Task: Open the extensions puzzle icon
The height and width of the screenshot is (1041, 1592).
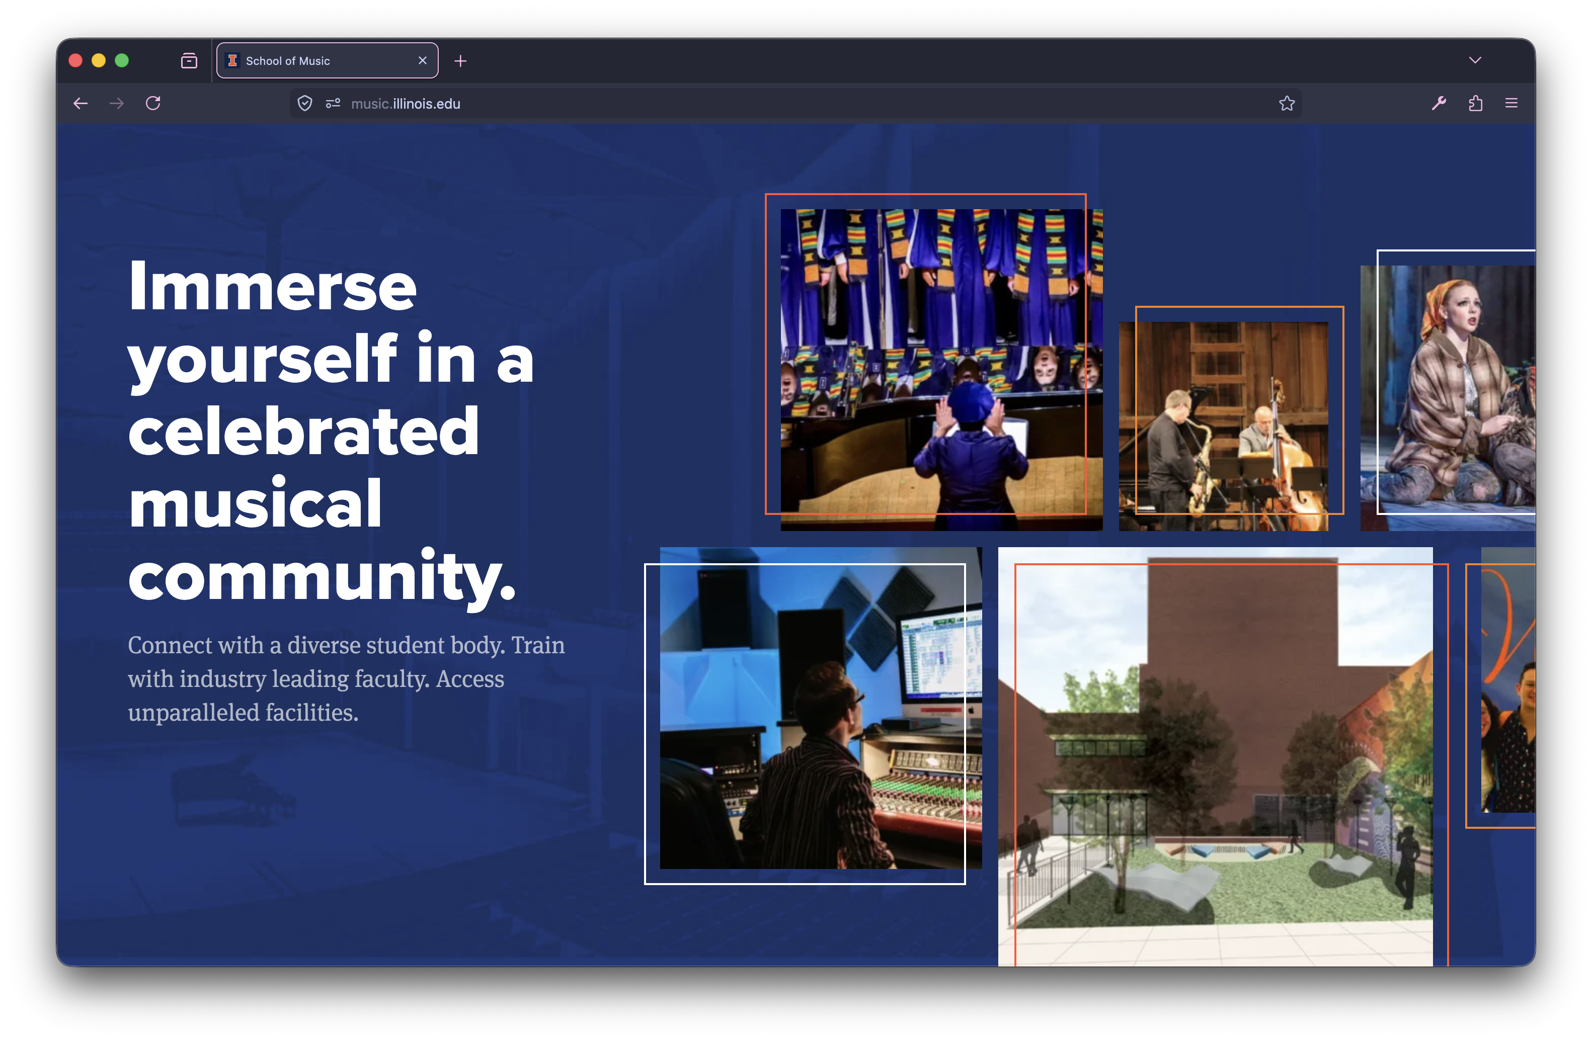Action: [x=1476, y=104]
